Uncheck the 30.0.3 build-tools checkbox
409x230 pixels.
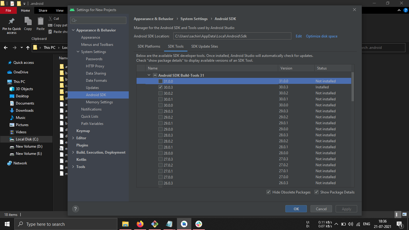click(160, 87)
